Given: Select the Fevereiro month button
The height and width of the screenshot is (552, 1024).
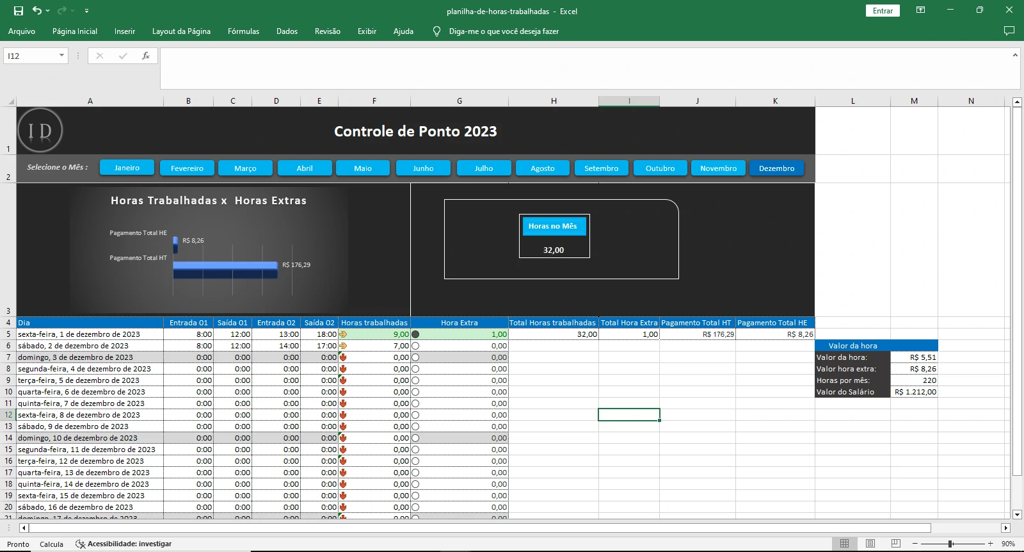Looking at the screenshot, I should tap(187, 168).
